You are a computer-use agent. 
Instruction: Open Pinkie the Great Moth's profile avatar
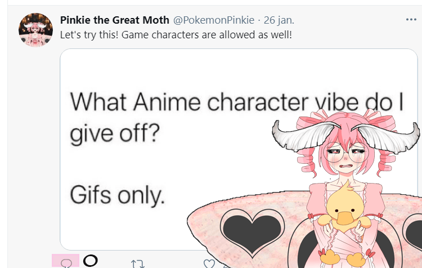pos(37,30)
